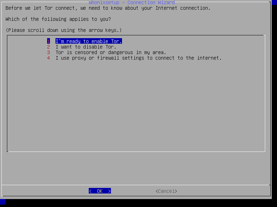Viewport: 277px width, 207px height.
Task: Click the "Please scroll down" hint text
Action: pos(64,30)
